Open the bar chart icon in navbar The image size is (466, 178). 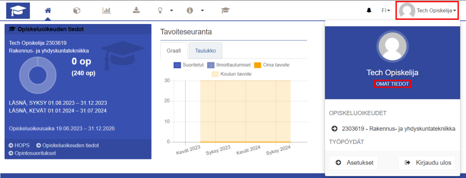pos(106,10)
